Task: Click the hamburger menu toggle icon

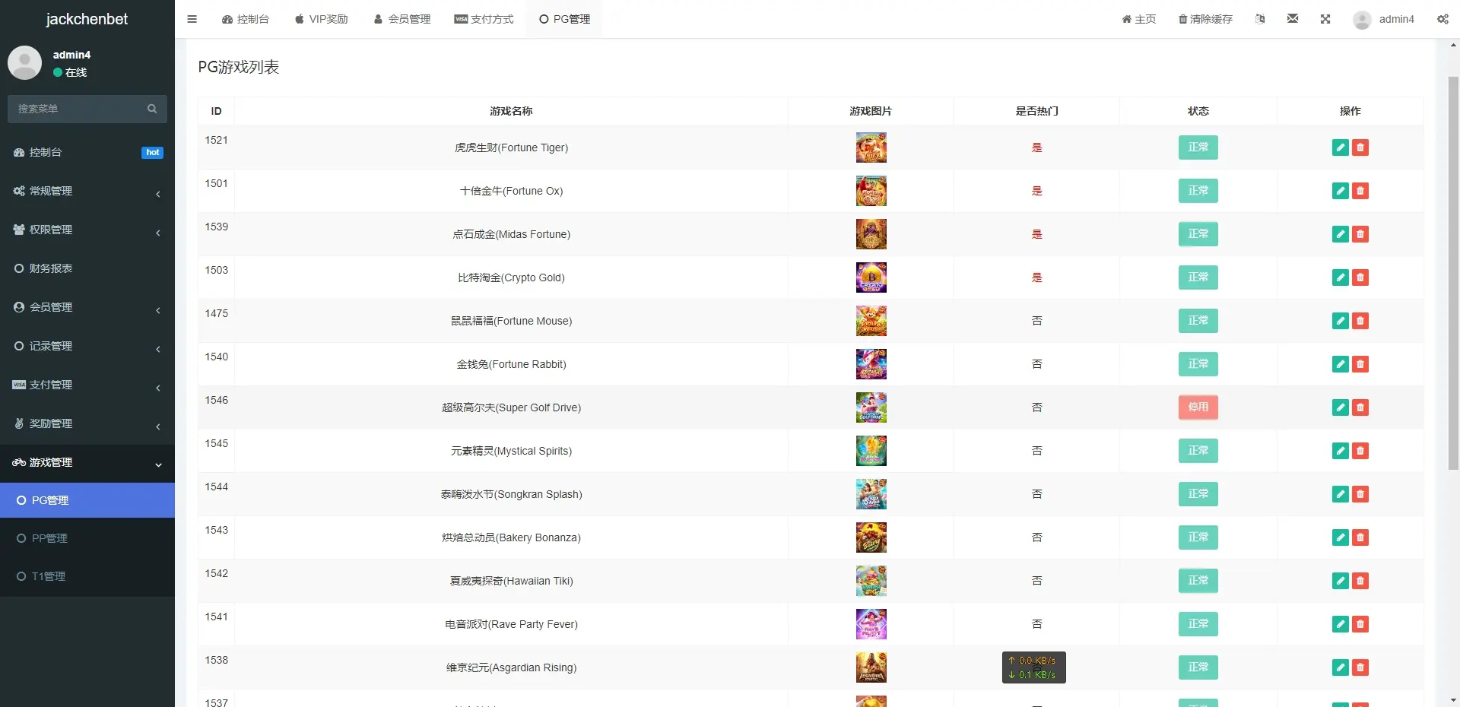Action: click(192, 19)
